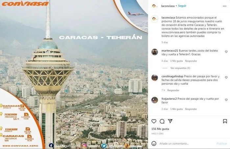Open the three-dot more options menu
230x149 pixels.
(224, 6)
